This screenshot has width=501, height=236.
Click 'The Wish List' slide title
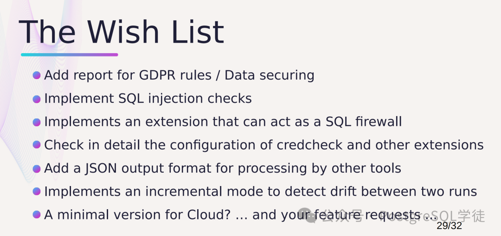click(122, 32)
